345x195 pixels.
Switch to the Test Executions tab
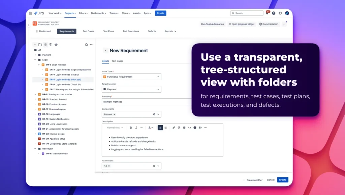(131, 31)
